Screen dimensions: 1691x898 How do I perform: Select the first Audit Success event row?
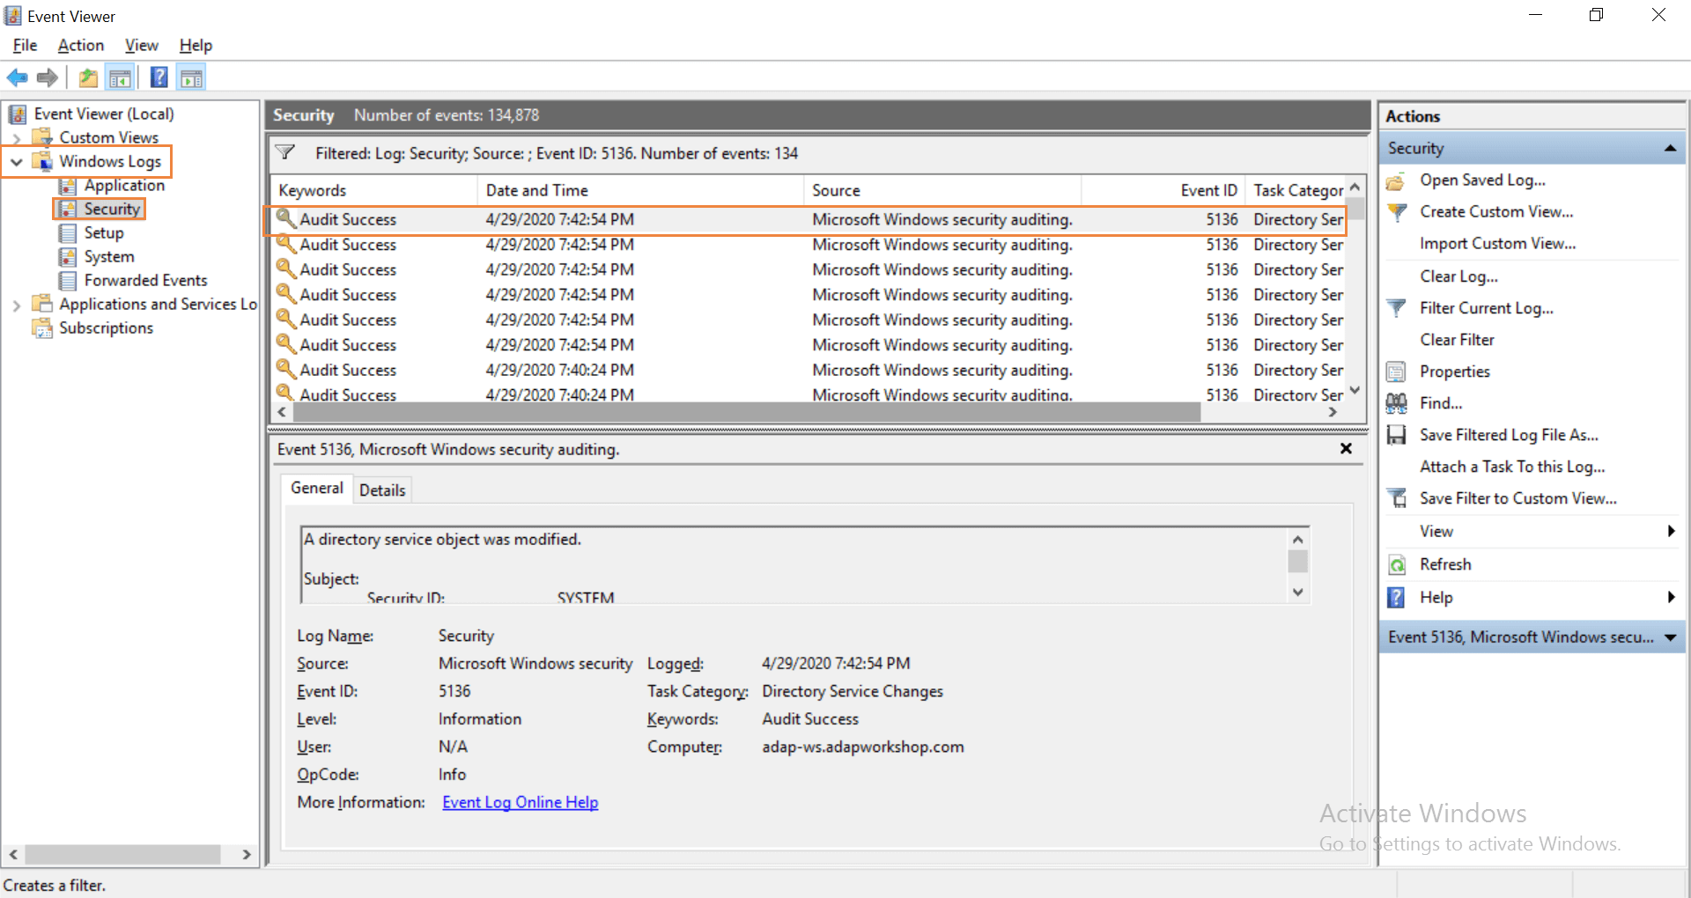pyautogui.click(x=806, y=220)
